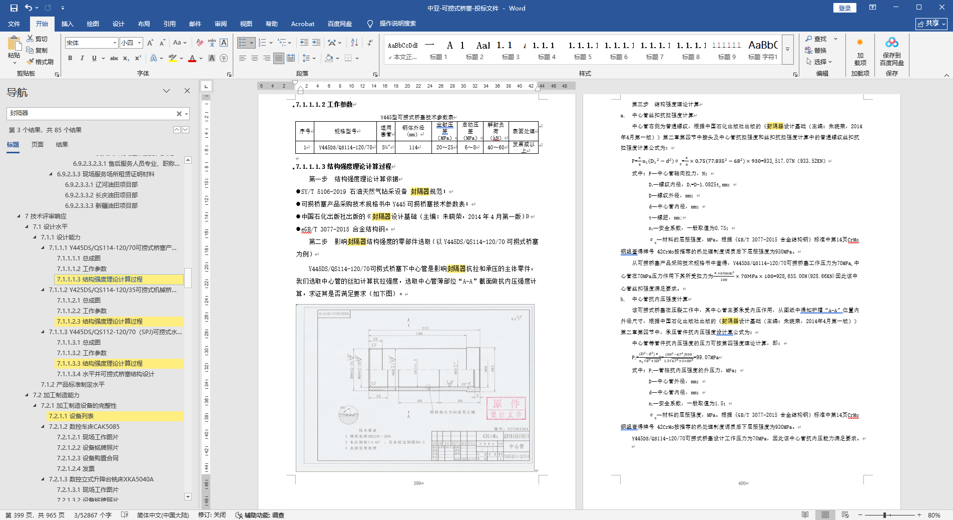Apply yellow text highlight color
The height and width of the screenshot is (520, 953).
173,58
